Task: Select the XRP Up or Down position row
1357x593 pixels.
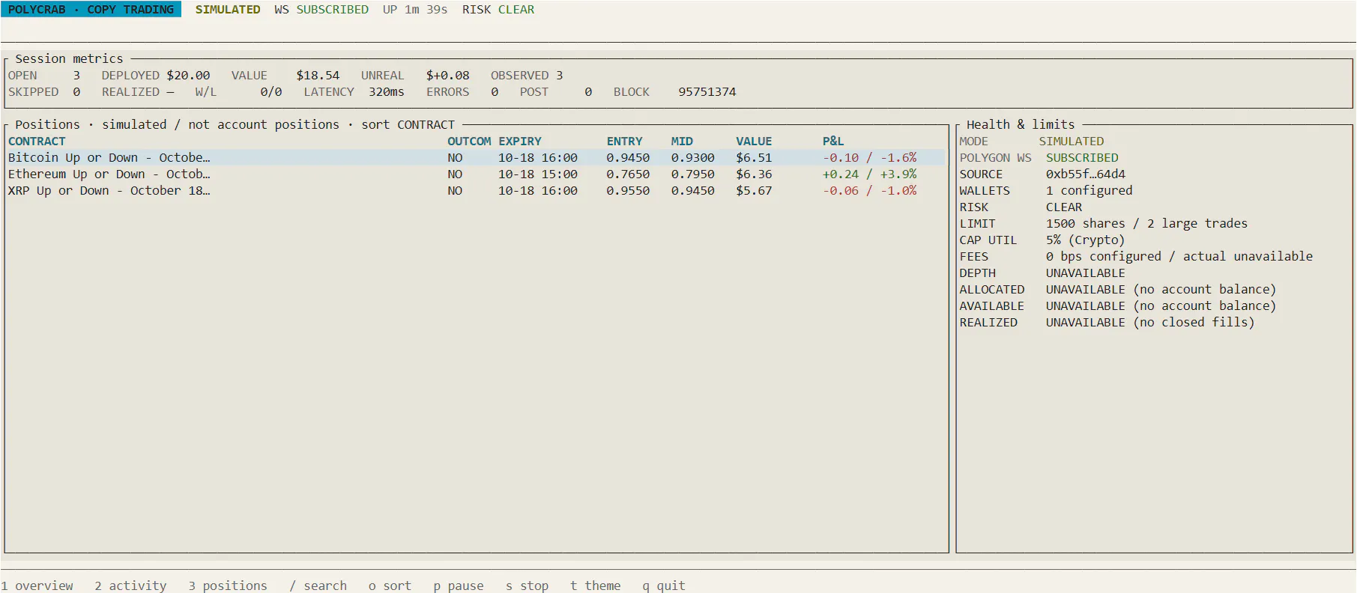Action: coord(476,191)
